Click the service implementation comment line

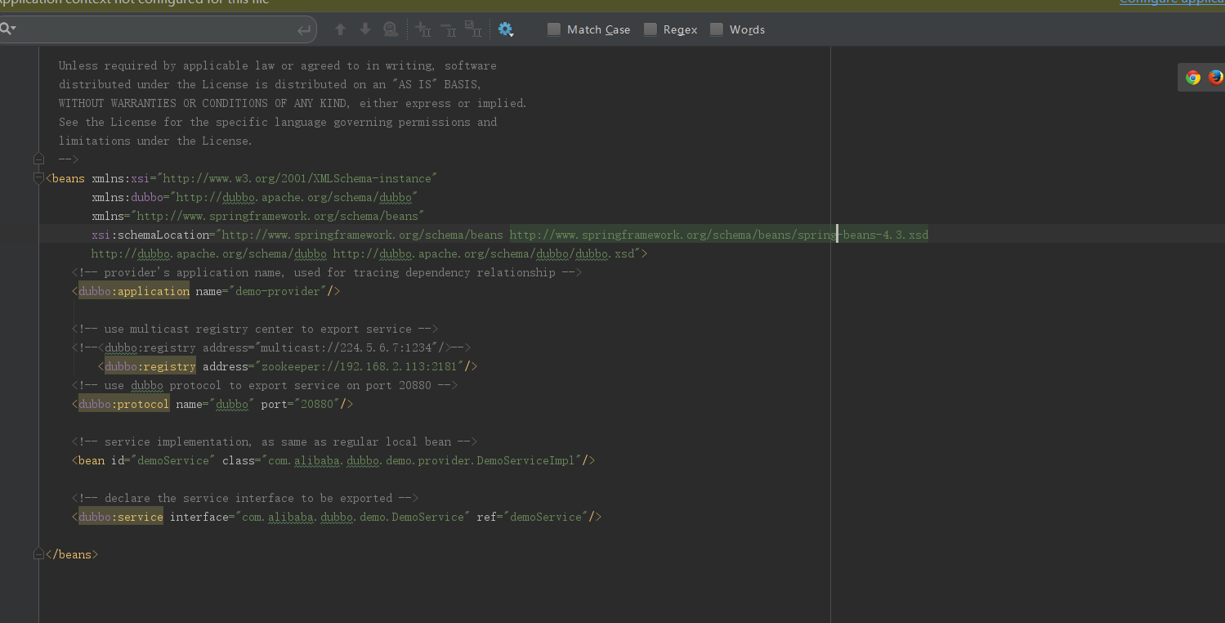[275, 441]
